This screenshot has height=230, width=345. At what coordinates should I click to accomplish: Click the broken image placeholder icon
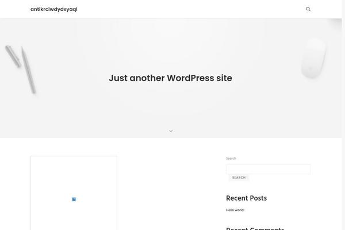(x=74, y=199)
